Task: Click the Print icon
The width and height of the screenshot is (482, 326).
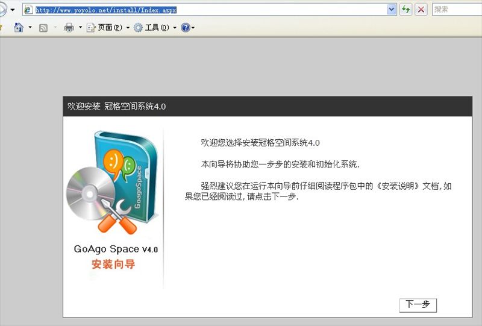Action: [x=69, y=28]
